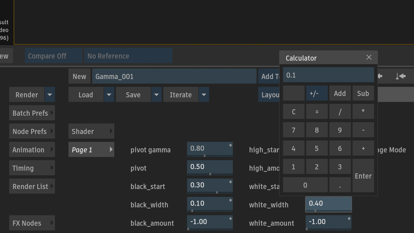The height and width of the screenshot is (233, 414).
Task: Click the minus key in Calculator
Action: click(363, 130)
